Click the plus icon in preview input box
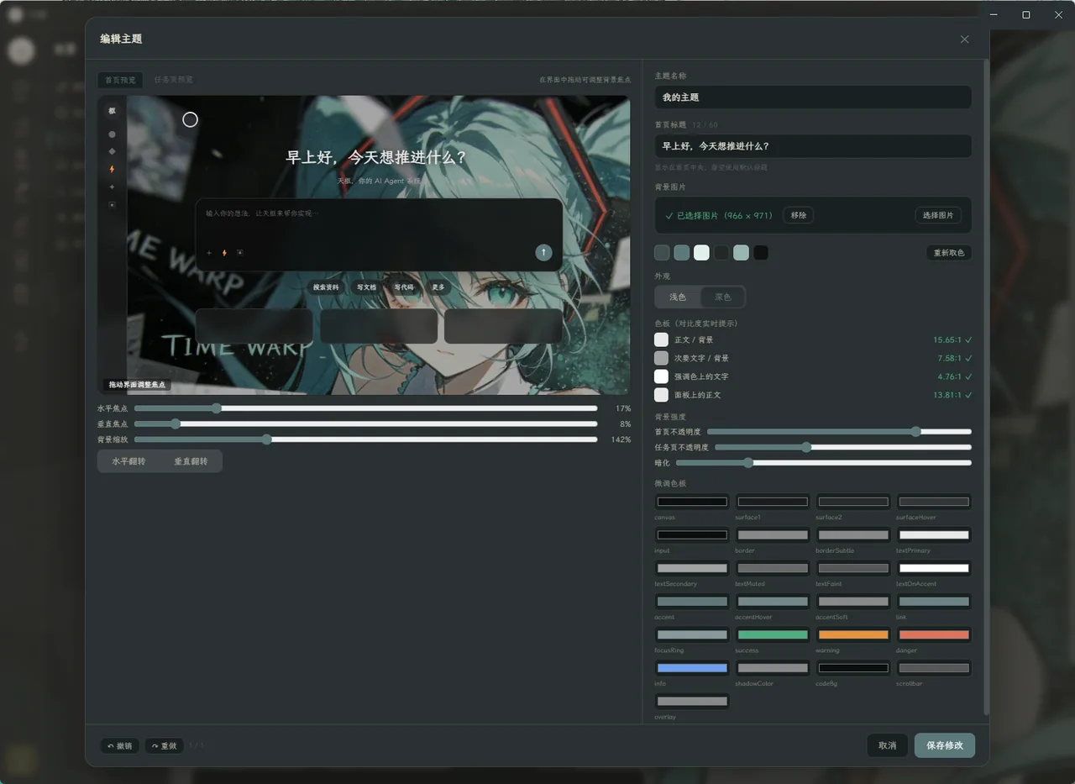The image size is (1075, 784). (x=209, y=253)
